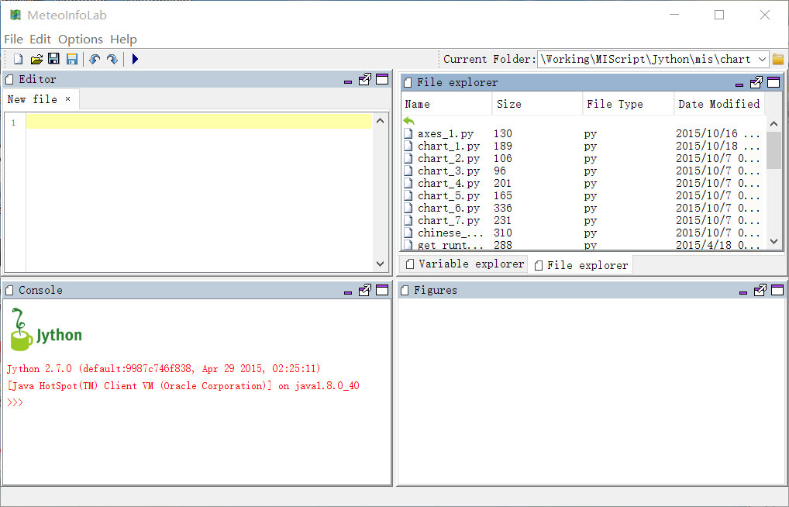Maximize the Console panel

click(x=382, y=290)
